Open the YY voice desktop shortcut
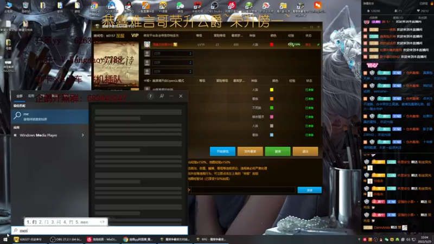Image resolution: width=434 pixels, height=244 pixels. click(x=163, y=7)
